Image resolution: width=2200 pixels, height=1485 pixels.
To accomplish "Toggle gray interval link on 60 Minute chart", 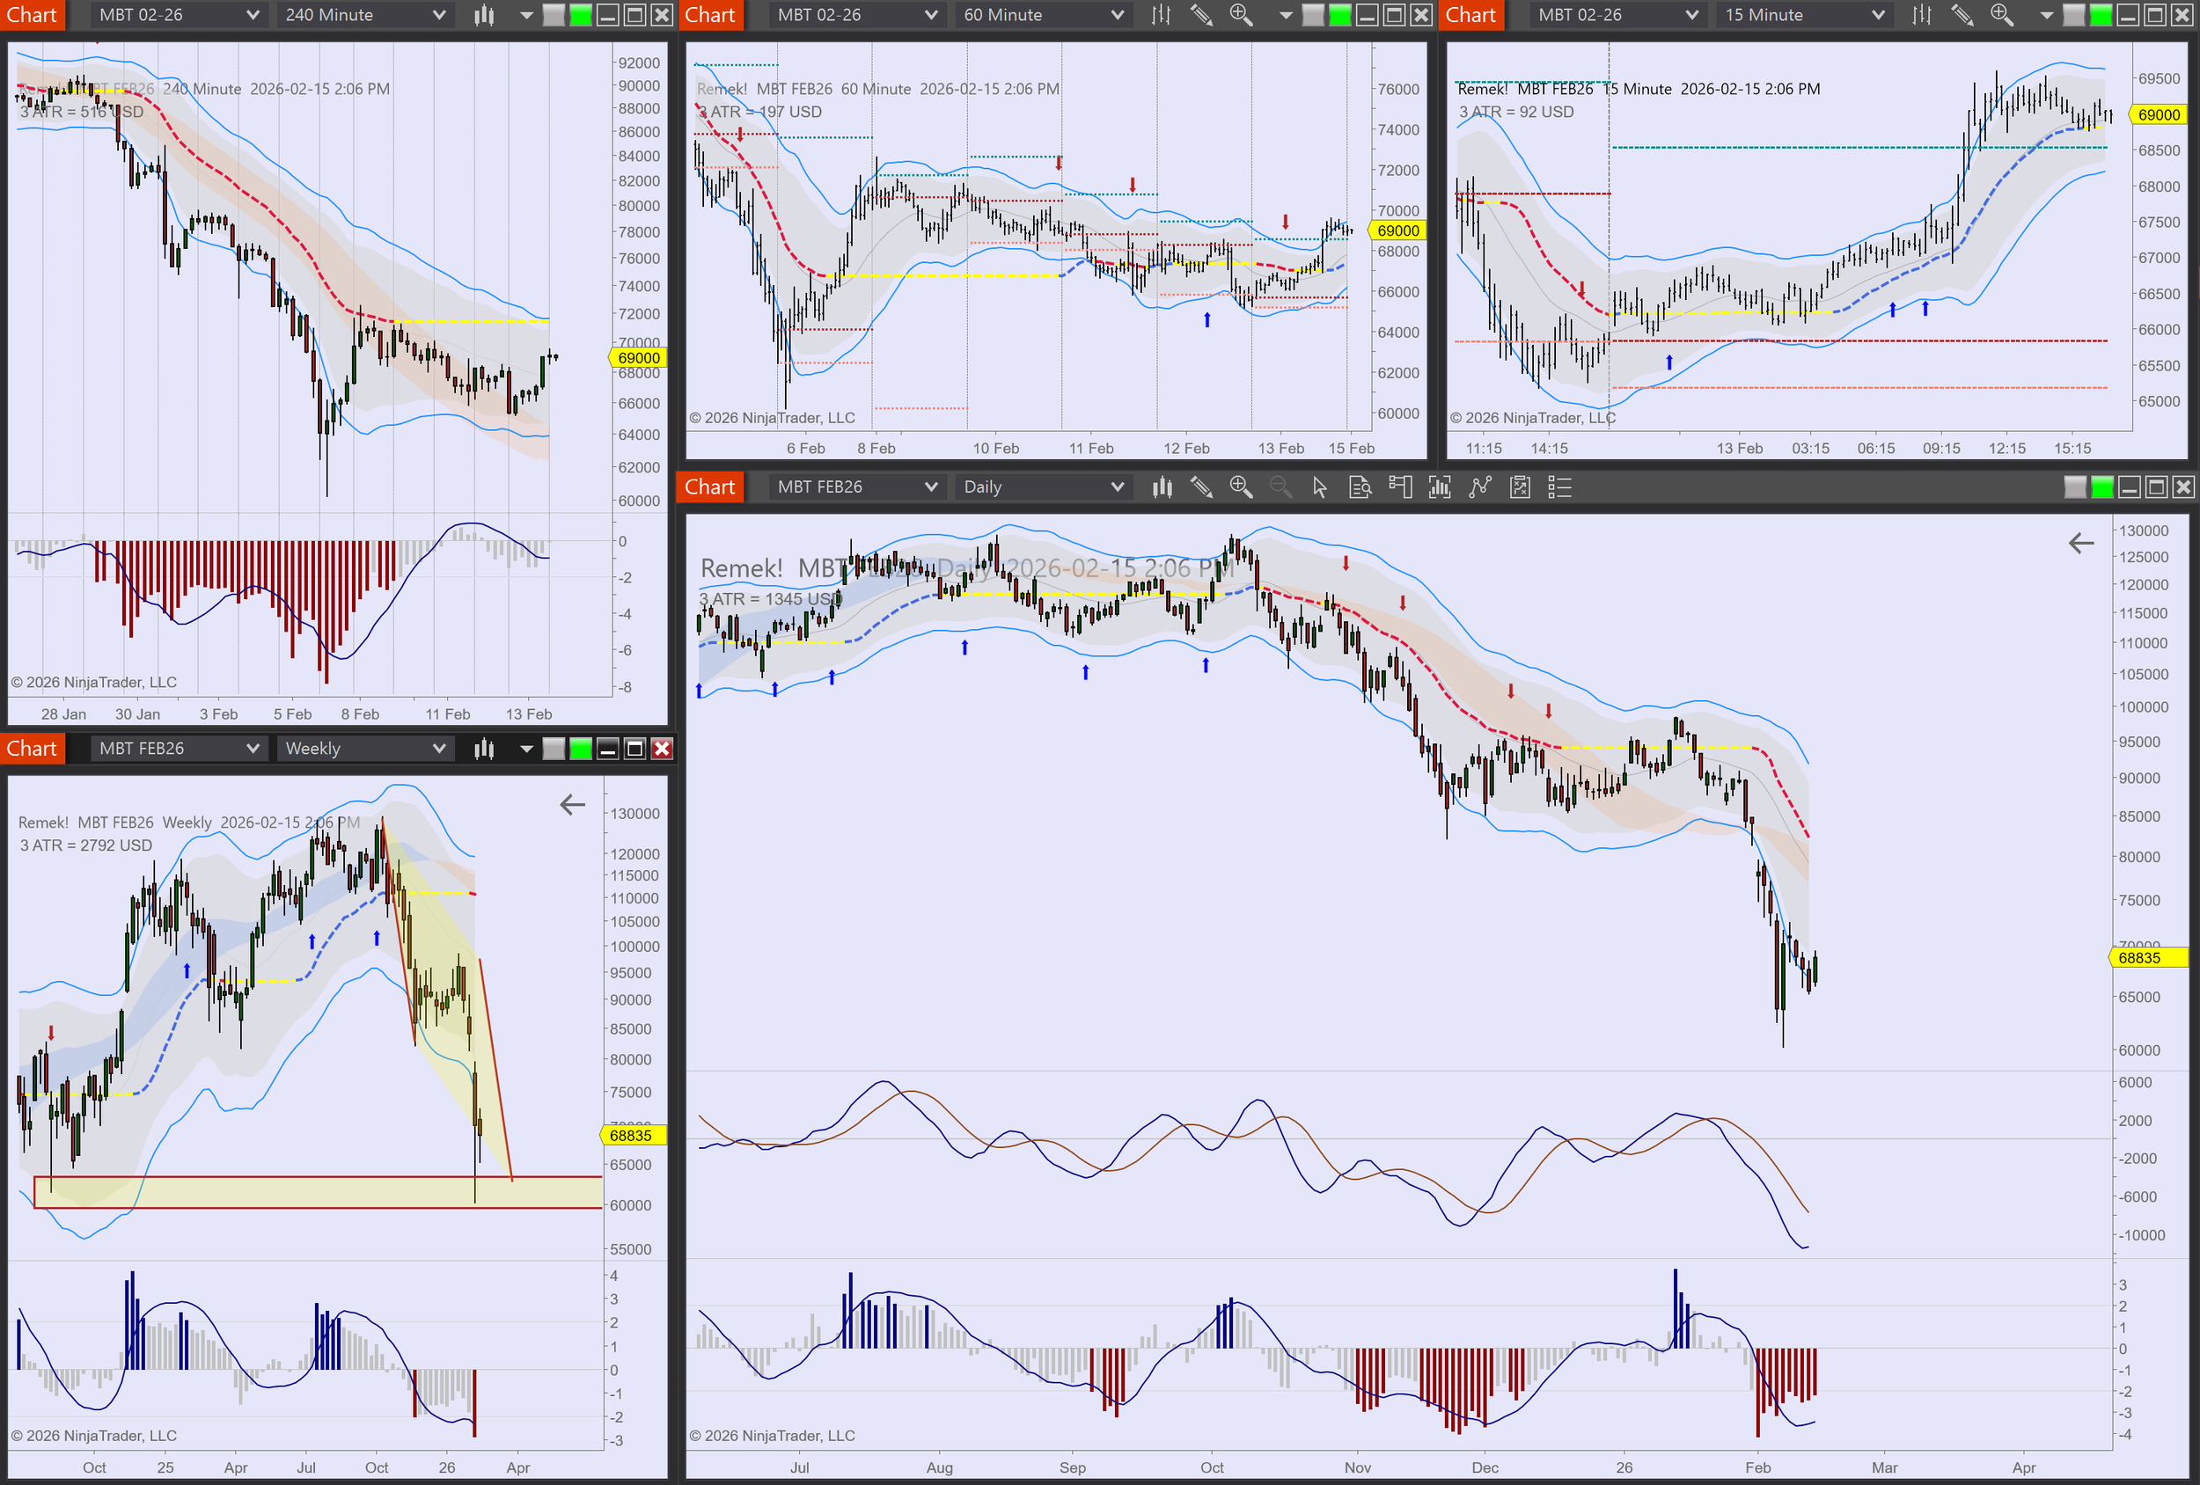I will coord(1313,15).
